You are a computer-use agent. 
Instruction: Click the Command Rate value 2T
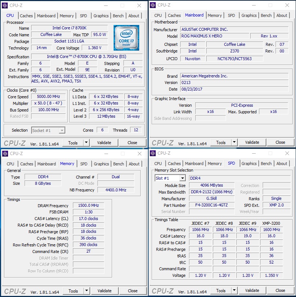tap(88, 252)
